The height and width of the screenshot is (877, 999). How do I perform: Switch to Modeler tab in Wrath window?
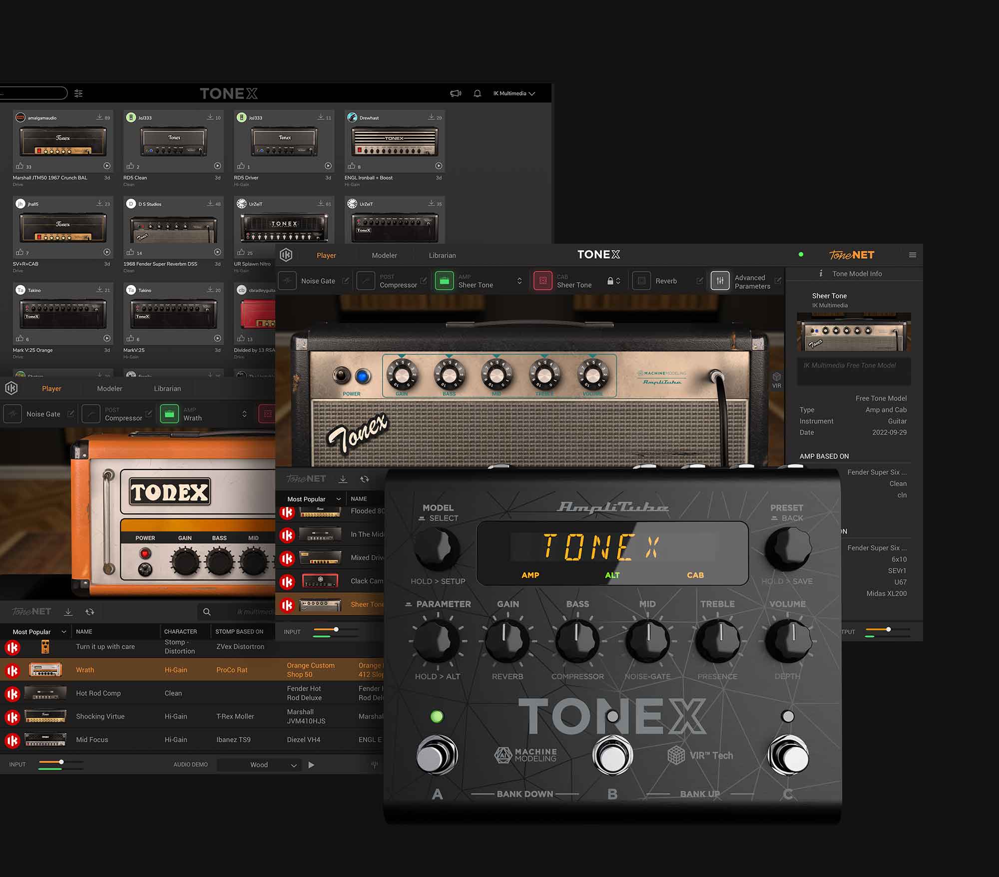click(x=109, y=389)
